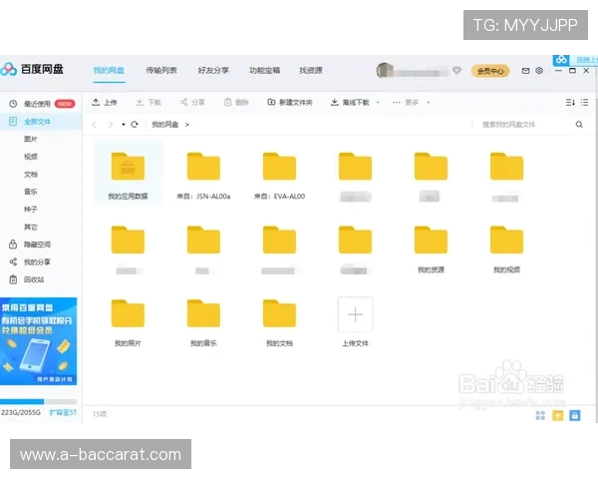Switch to list view icon
598x479 pixels.
pyautogui.click(x=584, y=103)
